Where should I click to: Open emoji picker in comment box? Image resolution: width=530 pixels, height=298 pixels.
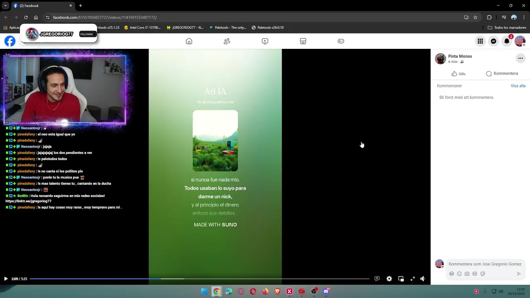459,274
